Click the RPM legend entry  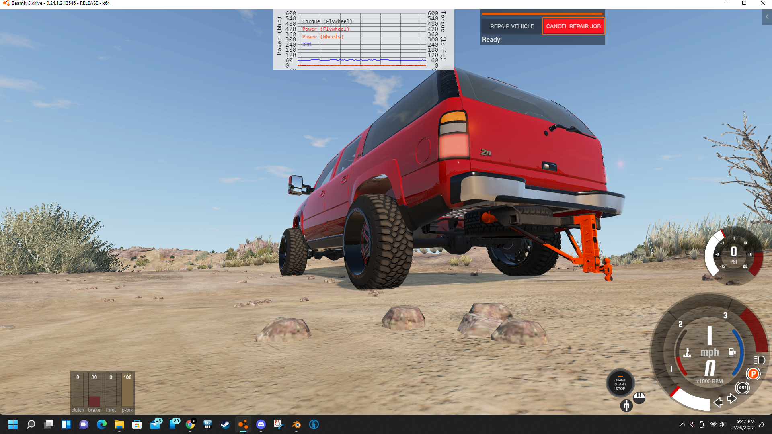[307, 44]
